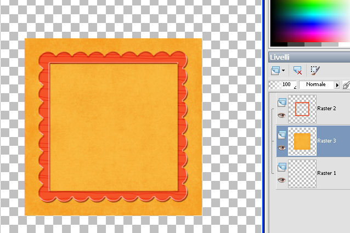Open the New Layer dropdown arrow
Viewport: 350px width, 233px height.
[283, 71]
